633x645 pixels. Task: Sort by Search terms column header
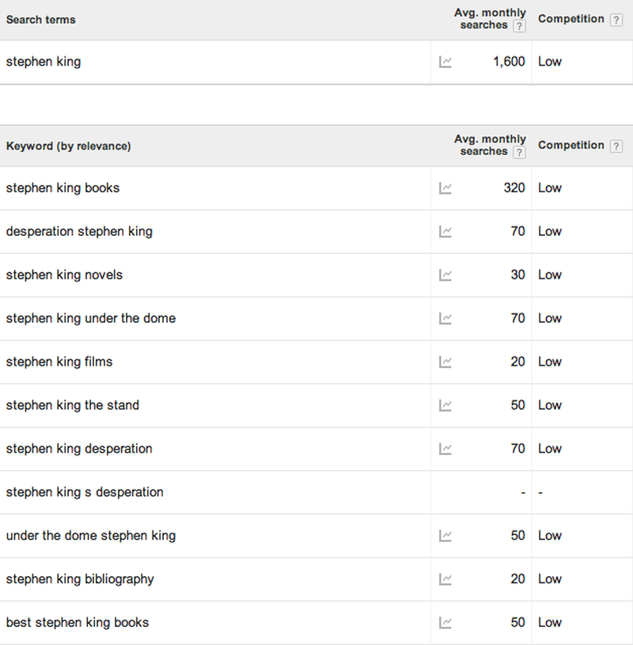(40, 20)
